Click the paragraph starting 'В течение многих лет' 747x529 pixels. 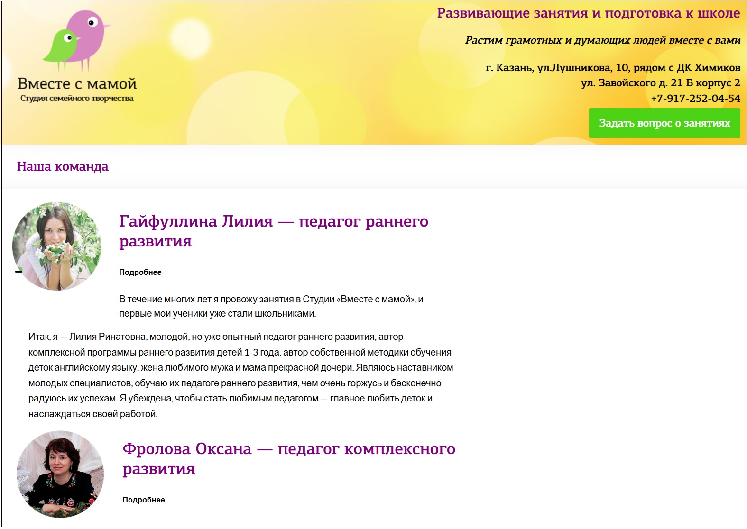click(x=271, y=306)
